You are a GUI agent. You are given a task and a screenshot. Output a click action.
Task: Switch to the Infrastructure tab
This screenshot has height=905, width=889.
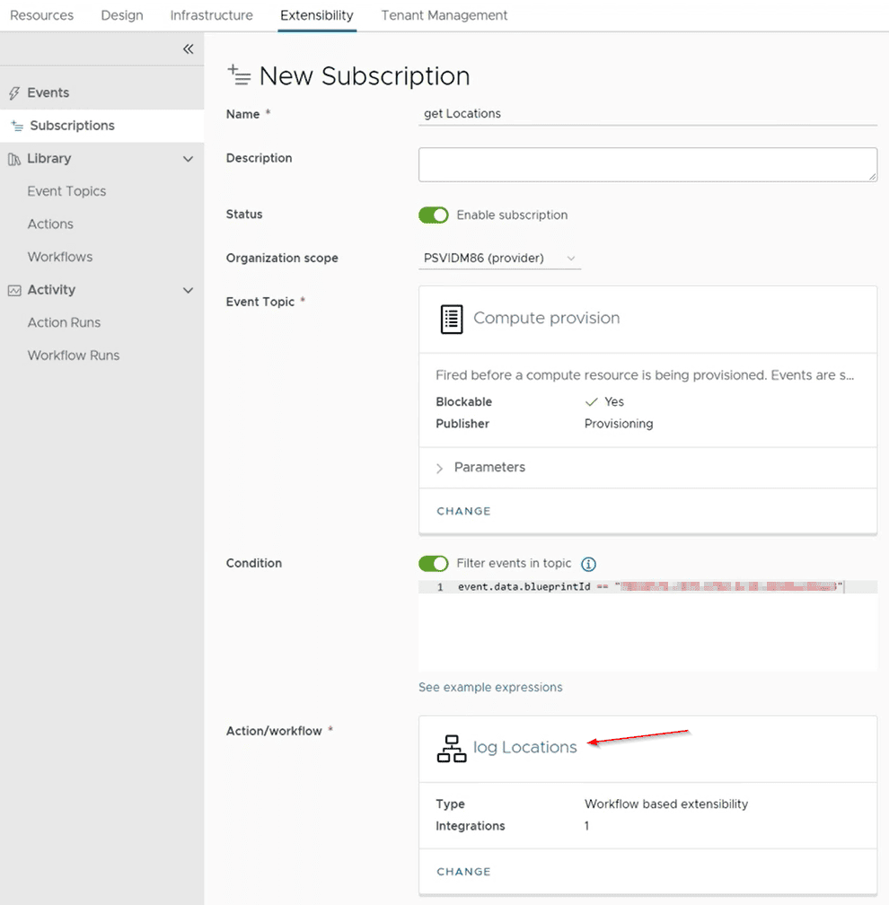211,15
